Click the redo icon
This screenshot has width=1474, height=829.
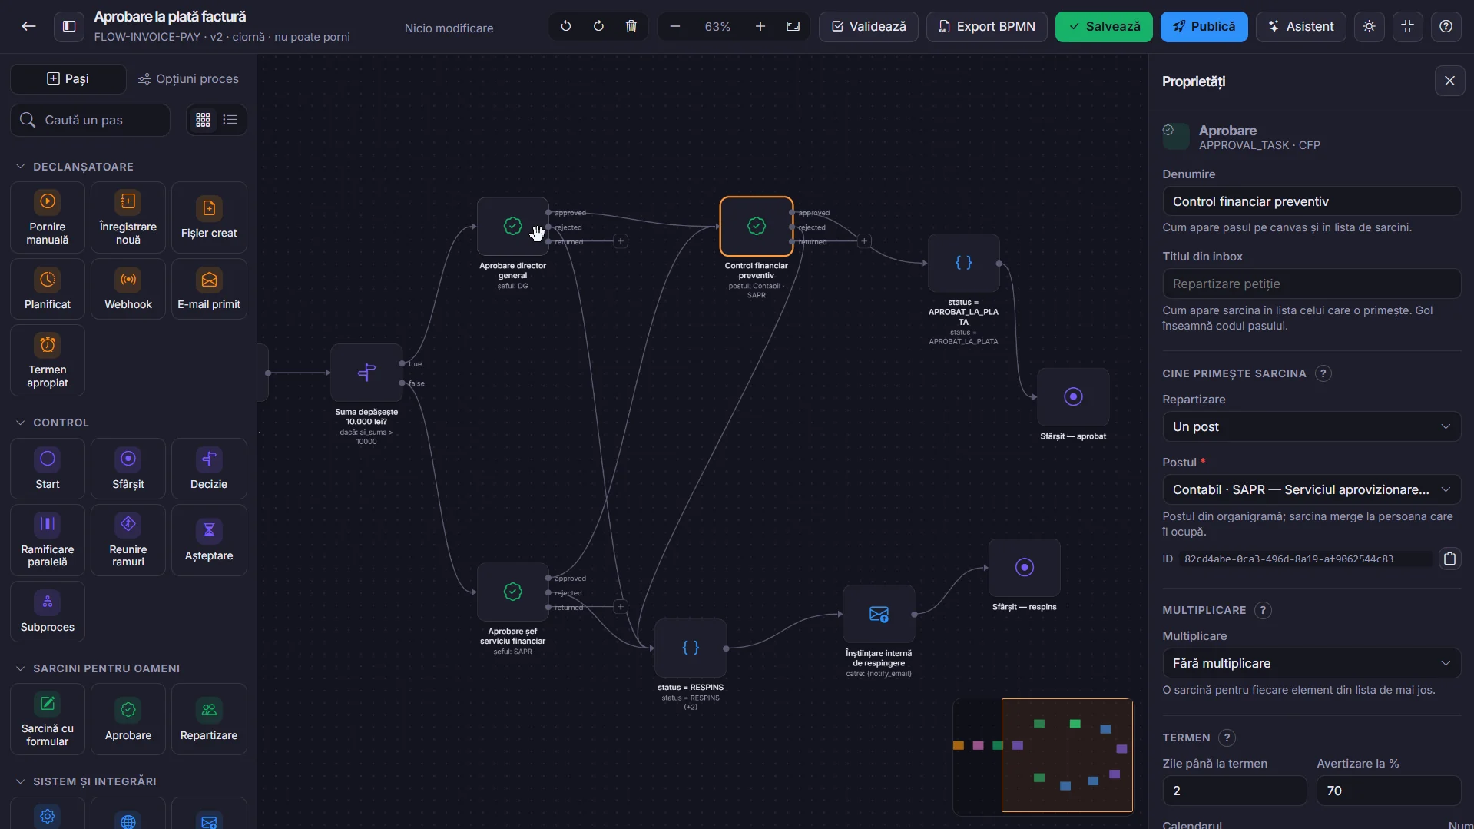pos(598,26)
